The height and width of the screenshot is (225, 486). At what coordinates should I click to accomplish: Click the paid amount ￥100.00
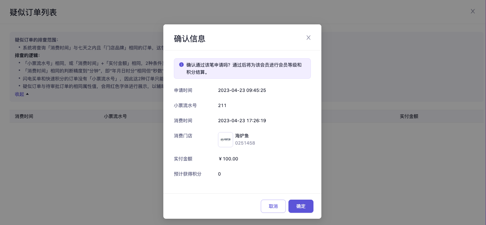point(228,159)
